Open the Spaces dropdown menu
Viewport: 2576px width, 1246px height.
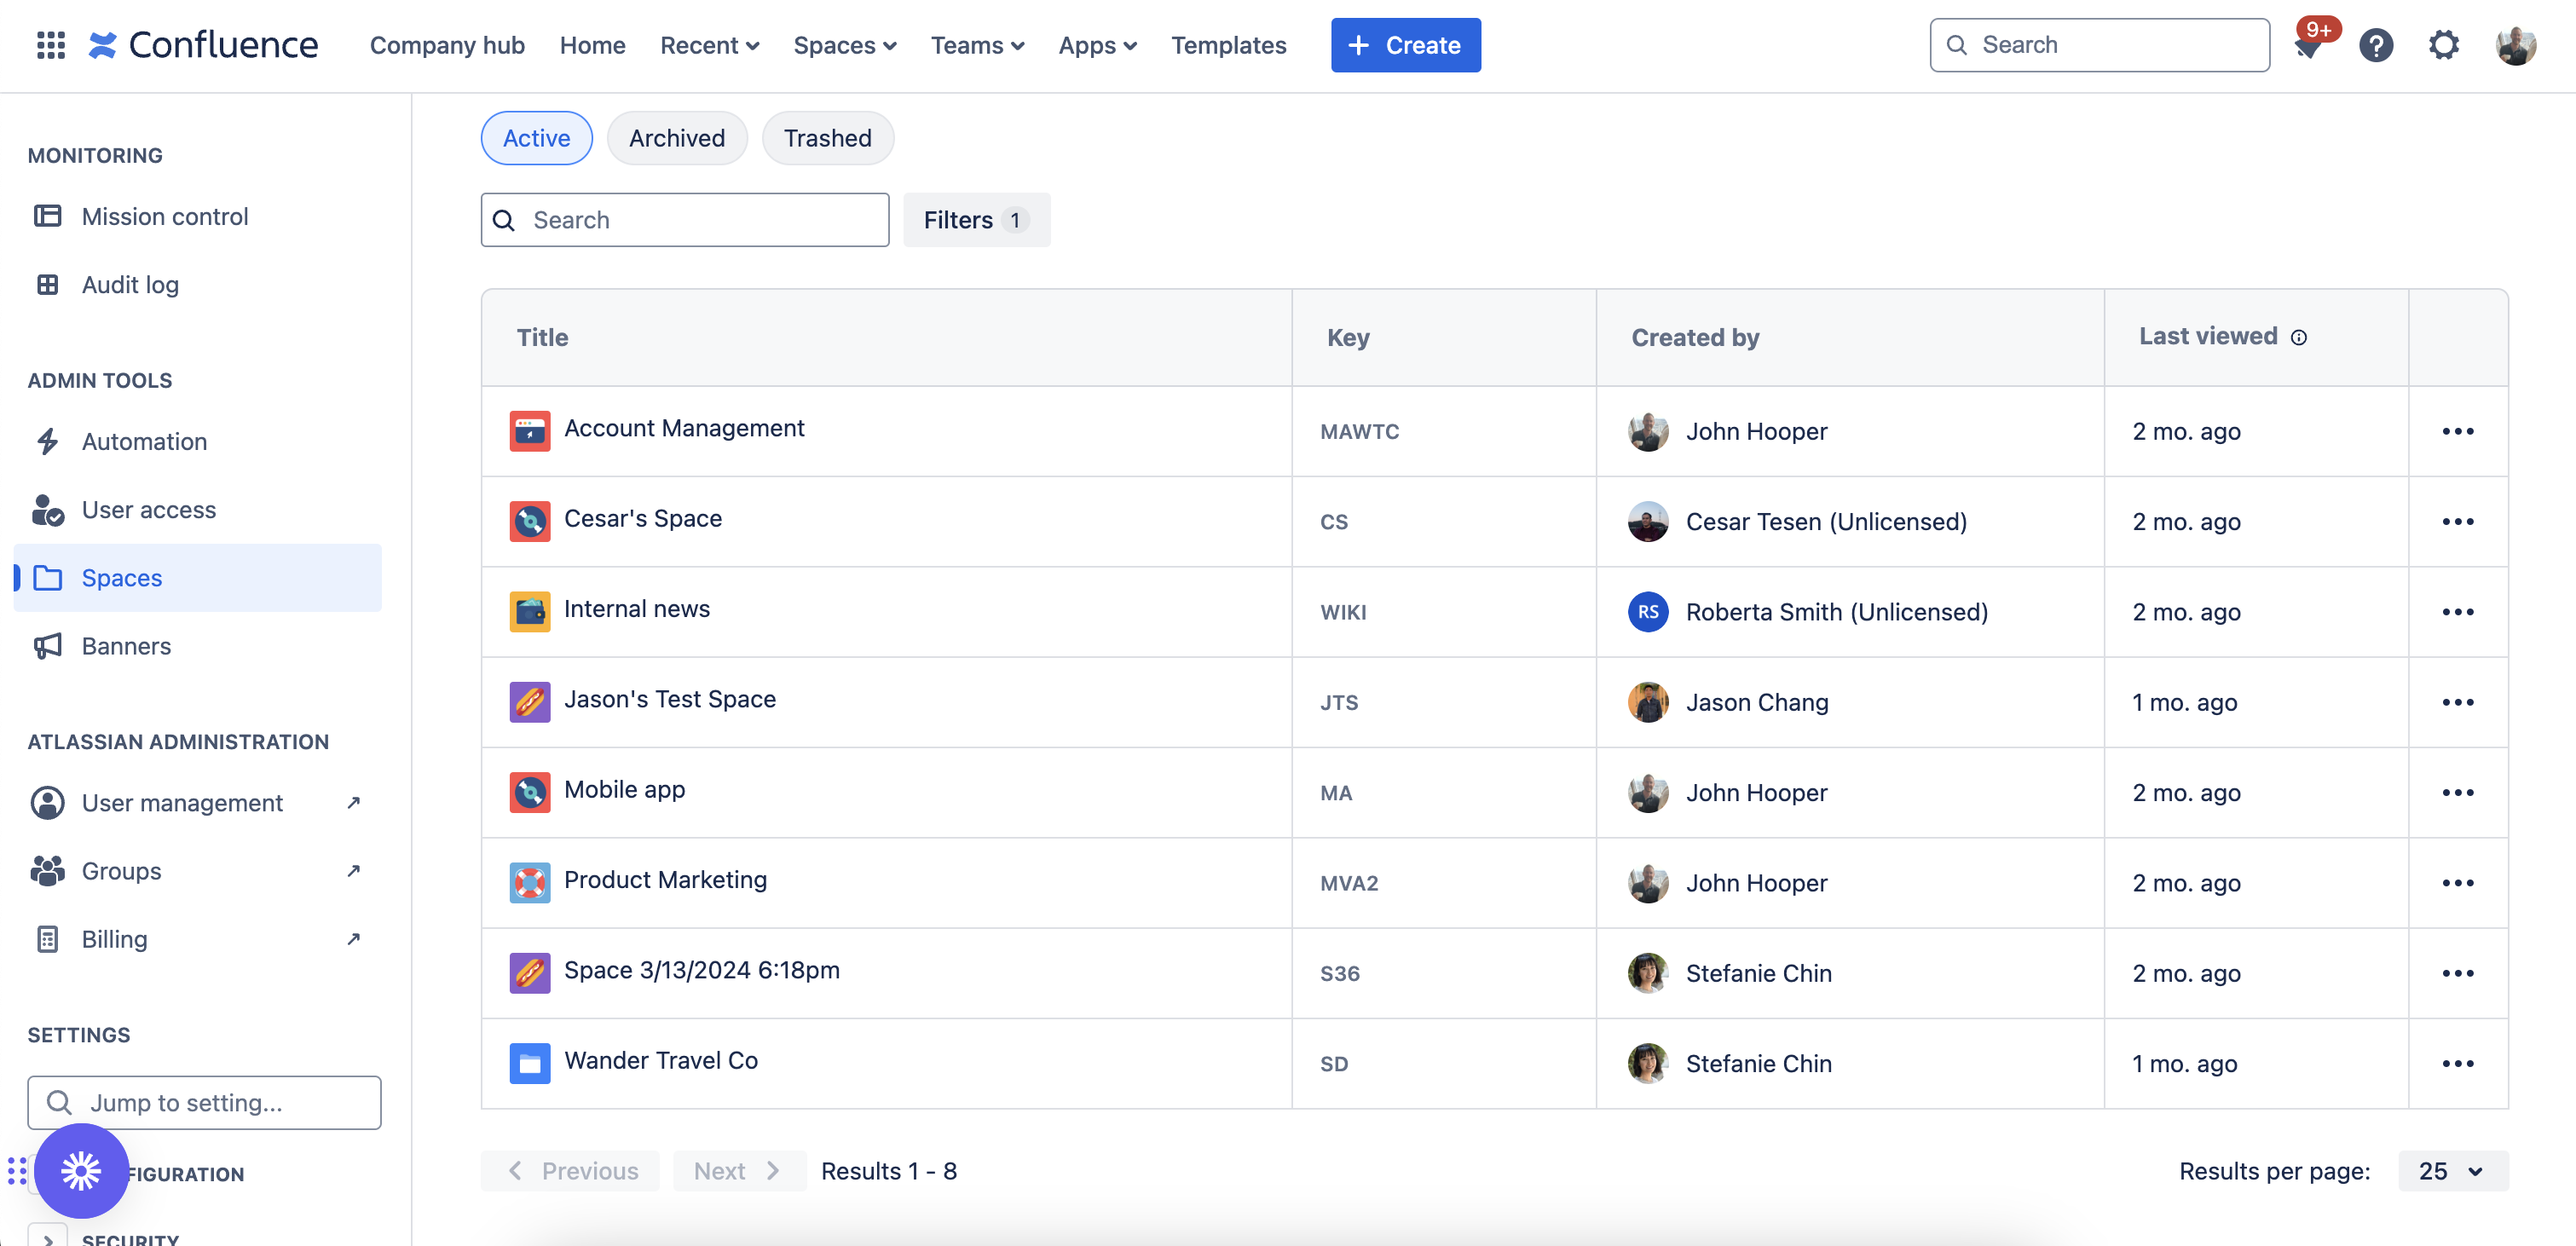click(845, 45)
